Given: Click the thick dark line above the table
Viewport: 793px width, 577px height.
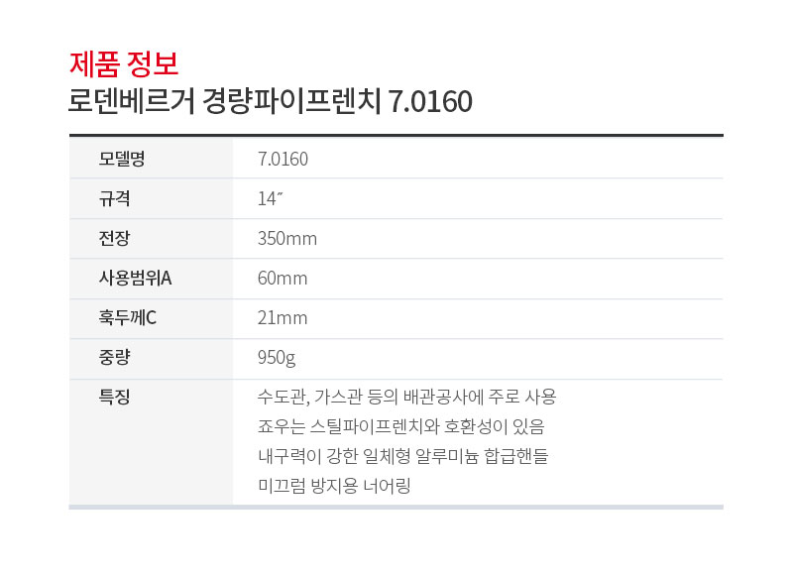Looking at the screenshot, I should tap(396, 136).
